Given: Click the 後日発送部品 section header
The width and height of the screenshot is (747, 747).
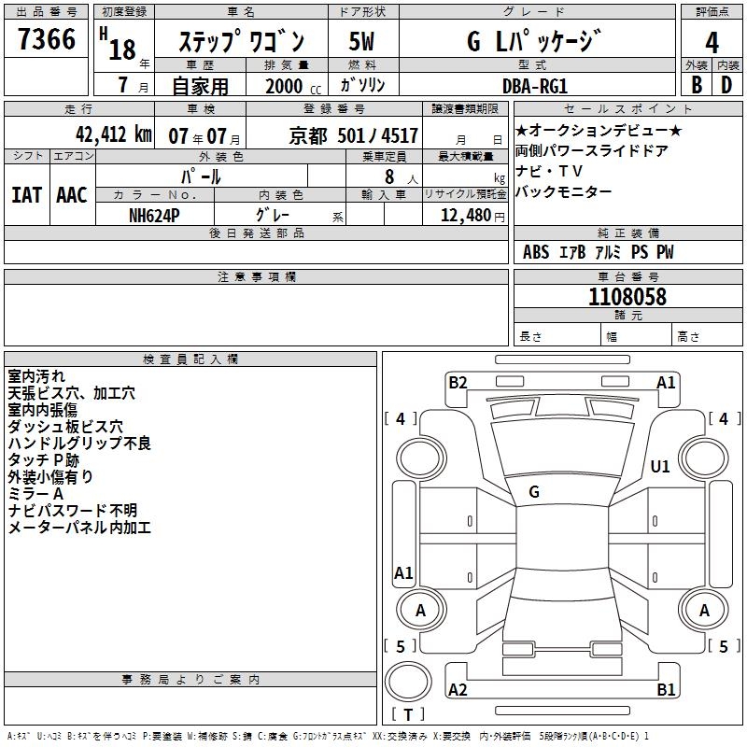Looking at the screenshot, I should (x=256, y=233).
